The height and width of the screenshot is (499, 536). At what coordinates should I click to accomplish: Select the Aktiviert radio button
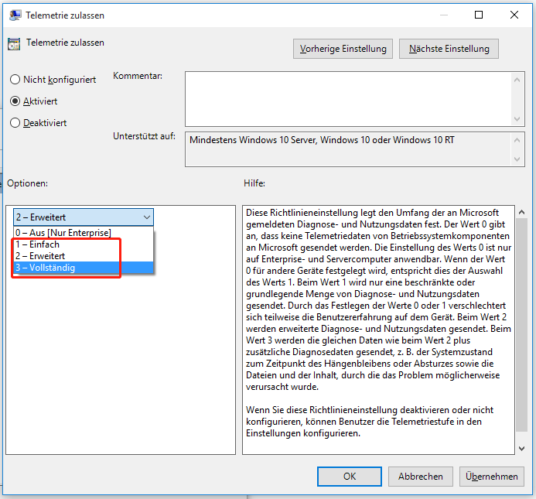[15, 101]
